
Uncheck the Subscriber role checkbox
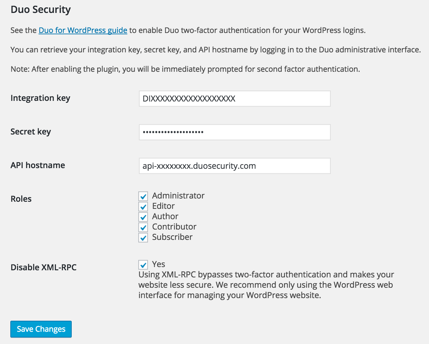(143, 237)
